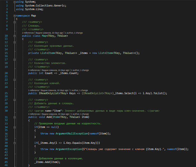196x167 pixels.
Task: Collapse the if _items.Any block at line 39
Action: tap(15, 143)
